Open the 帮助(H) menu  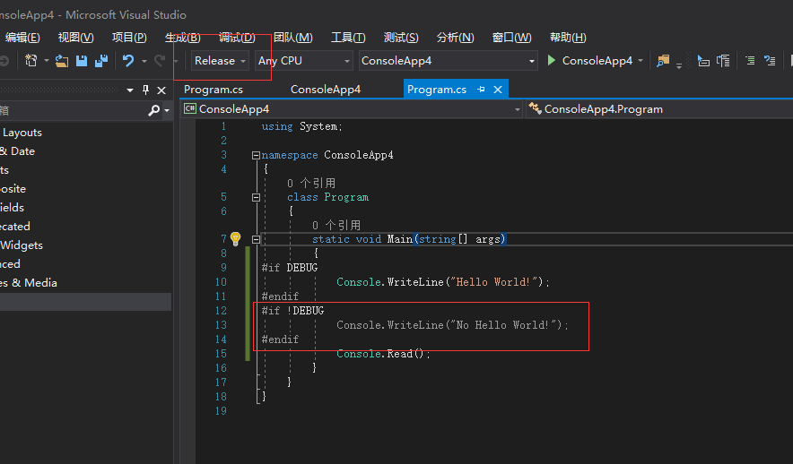pos(568,38)
